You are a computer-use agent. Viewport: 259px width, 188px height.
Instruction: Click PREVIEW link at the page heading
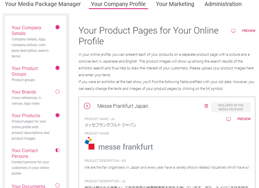click(248, 31)
